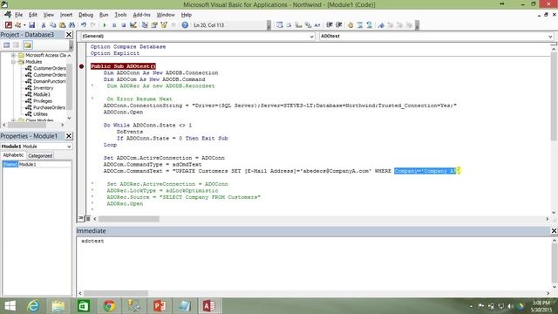Open Properties Window toolbar icon
The image size is (558, 314).
tap(154, 25)
